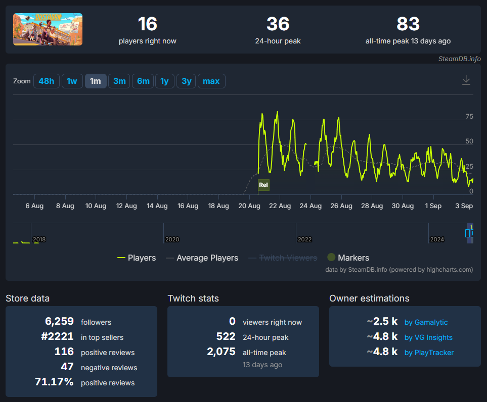487x402 pixels.
Task: Switch chart zoom to 3m
Action: [119, 81]
